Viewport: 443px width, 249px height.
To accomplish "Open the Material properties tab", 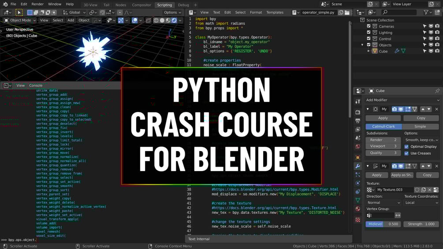I will (x=357, y=208).
